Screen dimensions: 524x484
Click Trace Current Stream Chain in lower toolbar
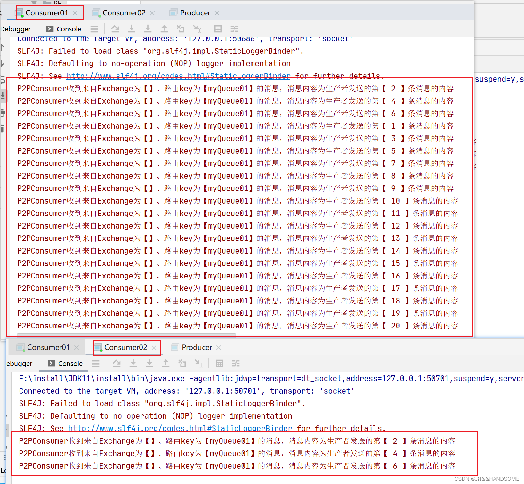coord(236,364)
